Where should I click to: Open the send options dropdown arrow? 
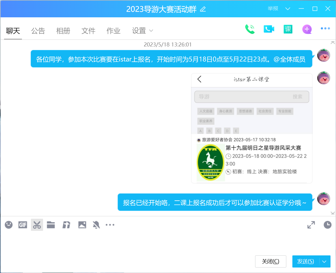[324, 261]
